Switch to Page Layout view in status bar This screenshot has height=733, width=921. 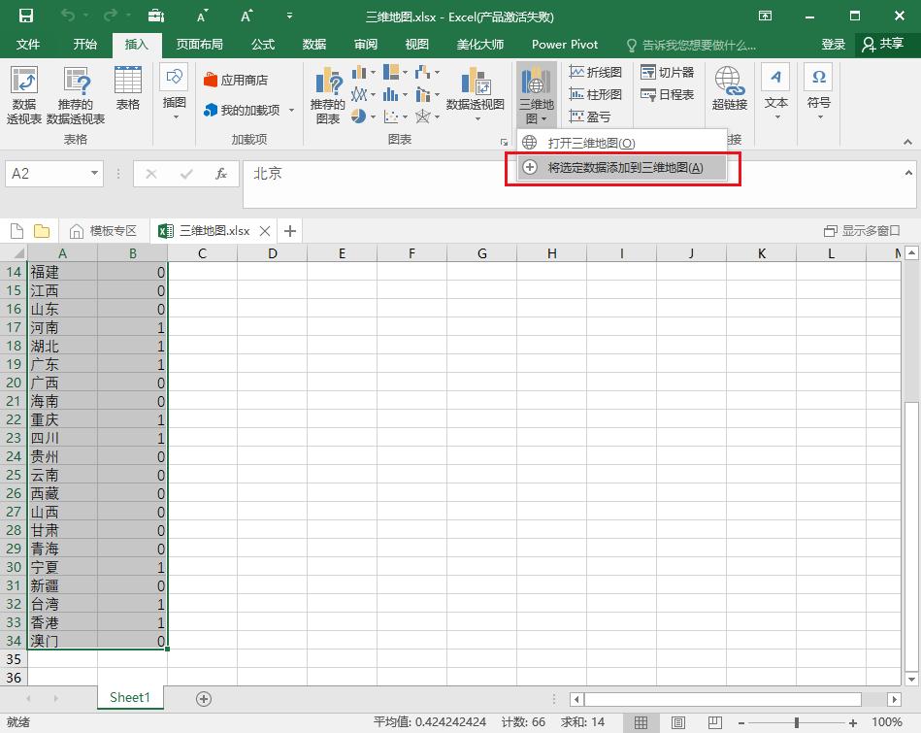678,722
